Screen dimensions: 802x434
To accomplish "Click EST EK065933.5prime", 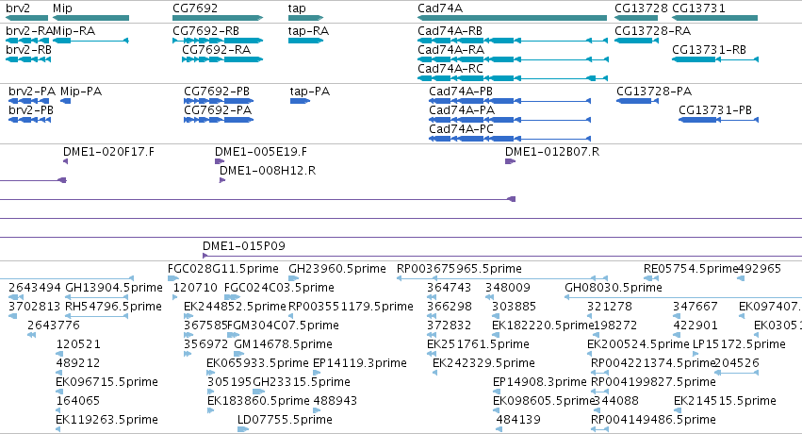I will click(210, 373).
